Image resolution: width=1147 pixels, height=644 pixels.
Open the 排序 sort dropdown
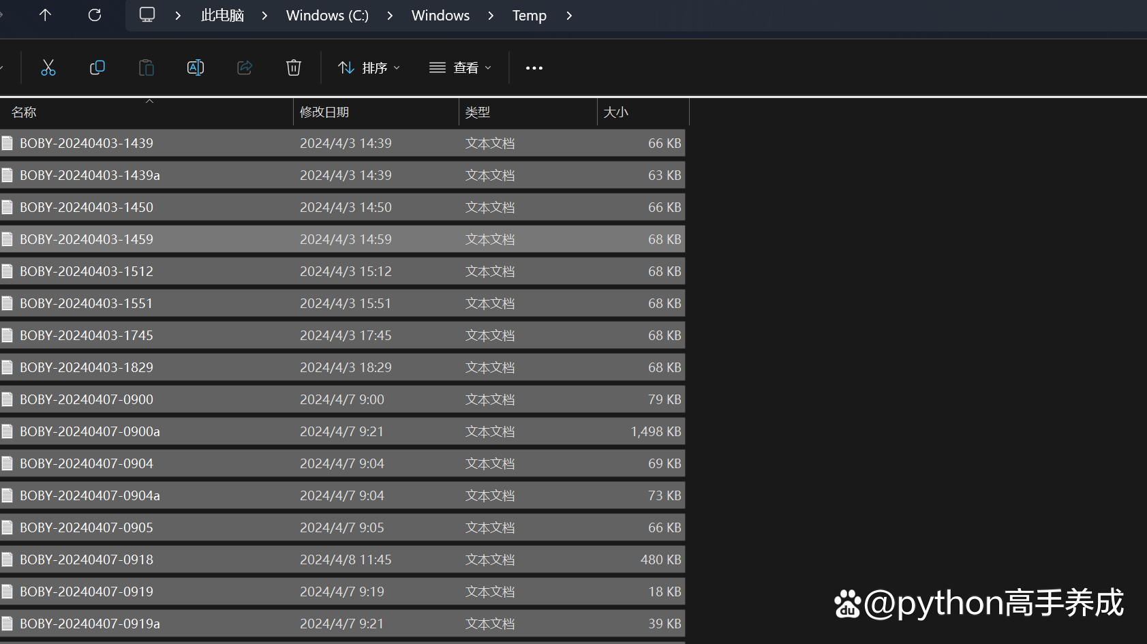coord(369,67)
